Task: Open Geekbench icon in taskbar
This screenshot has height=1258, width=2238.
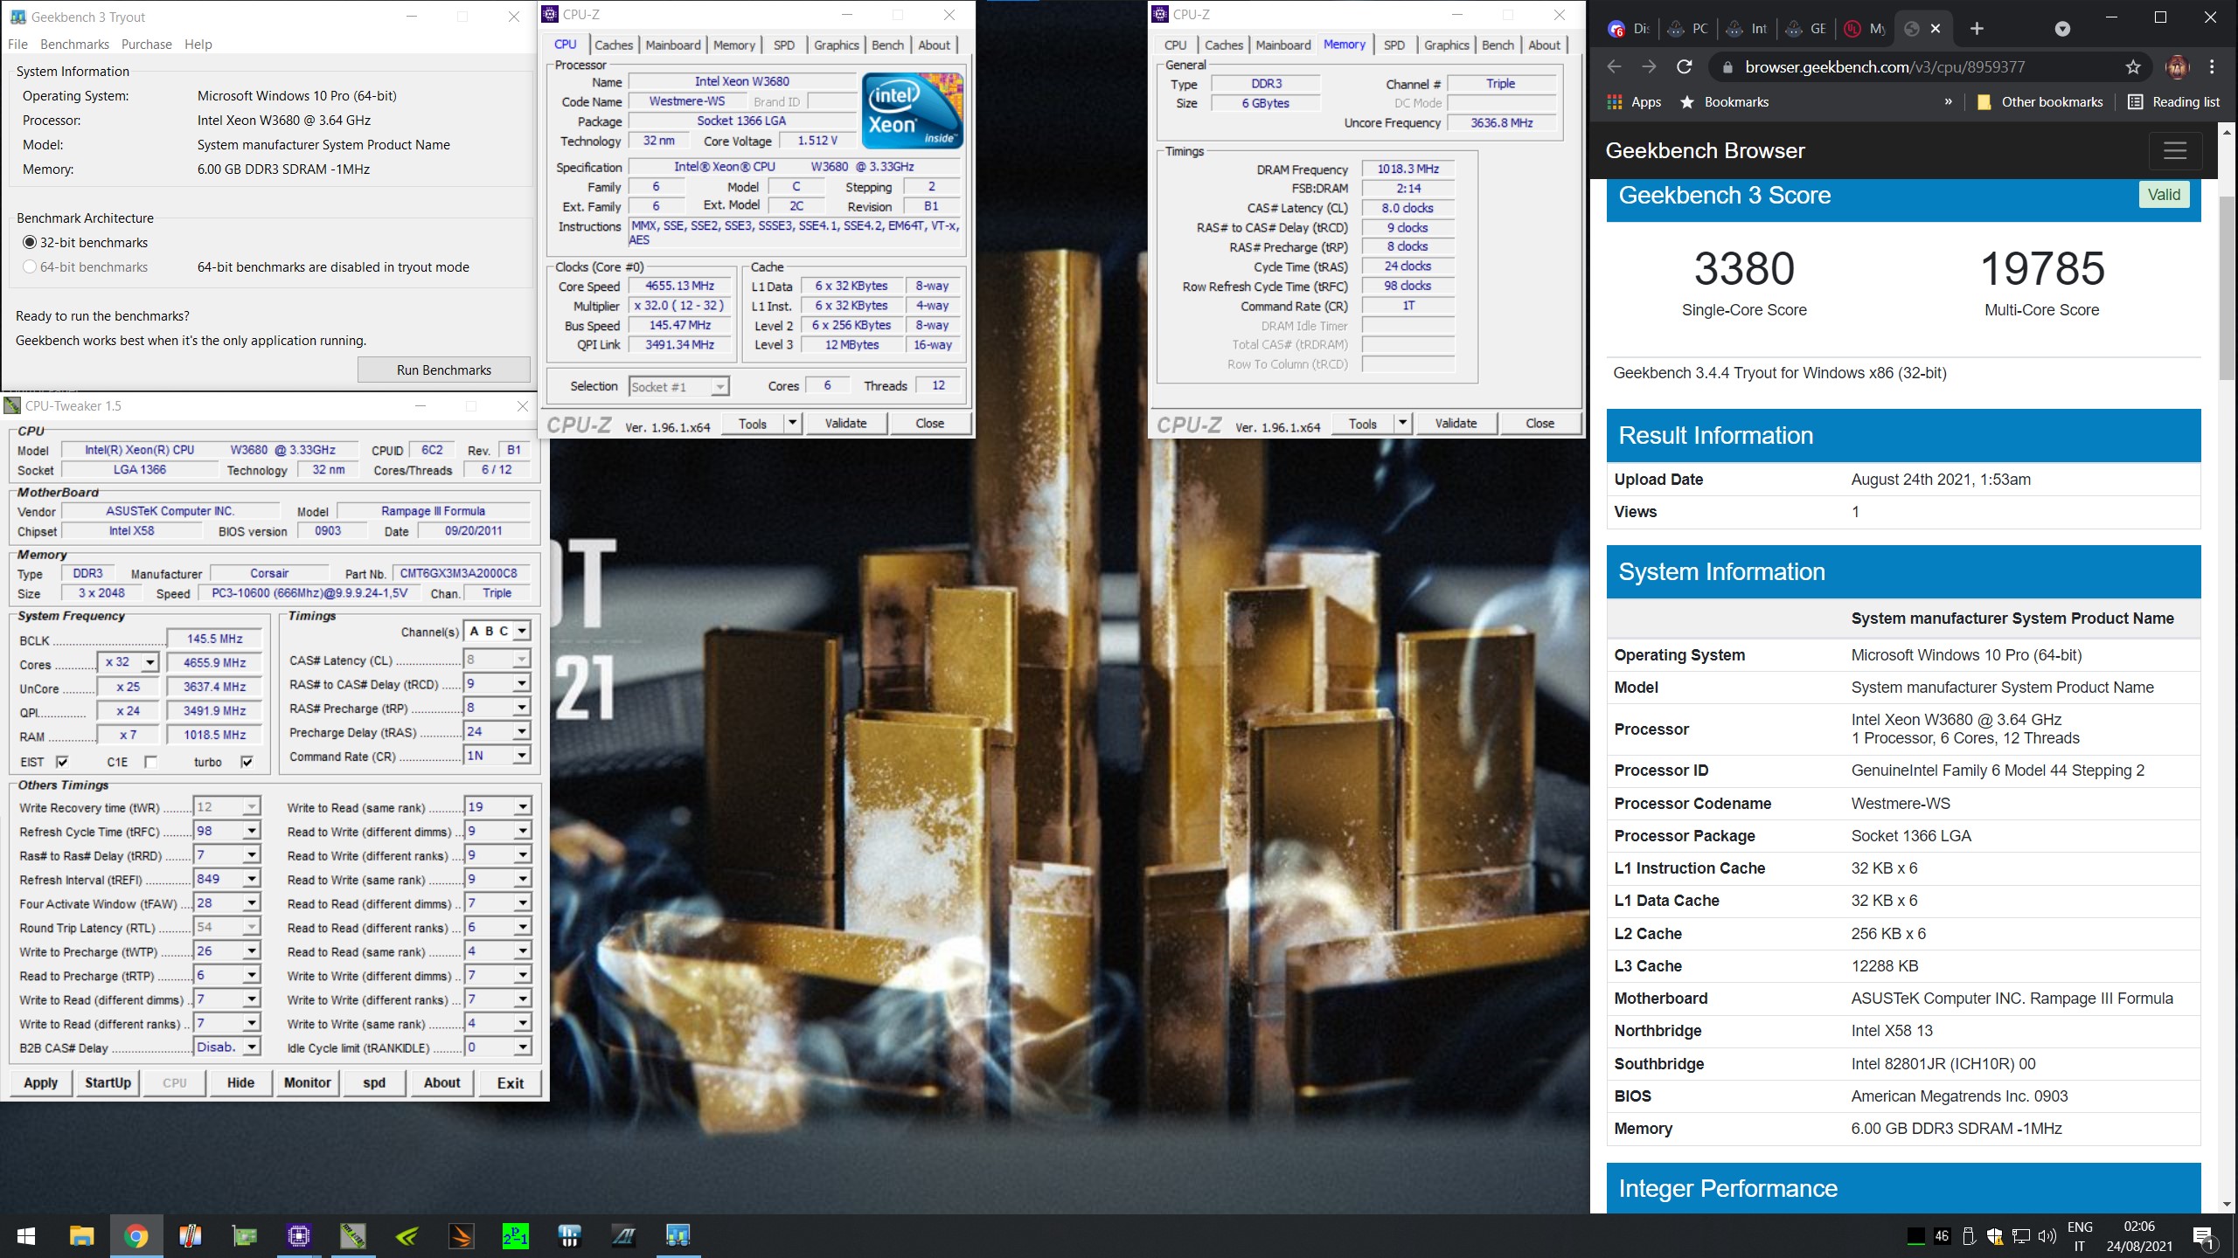Action: coord(678,1236)
